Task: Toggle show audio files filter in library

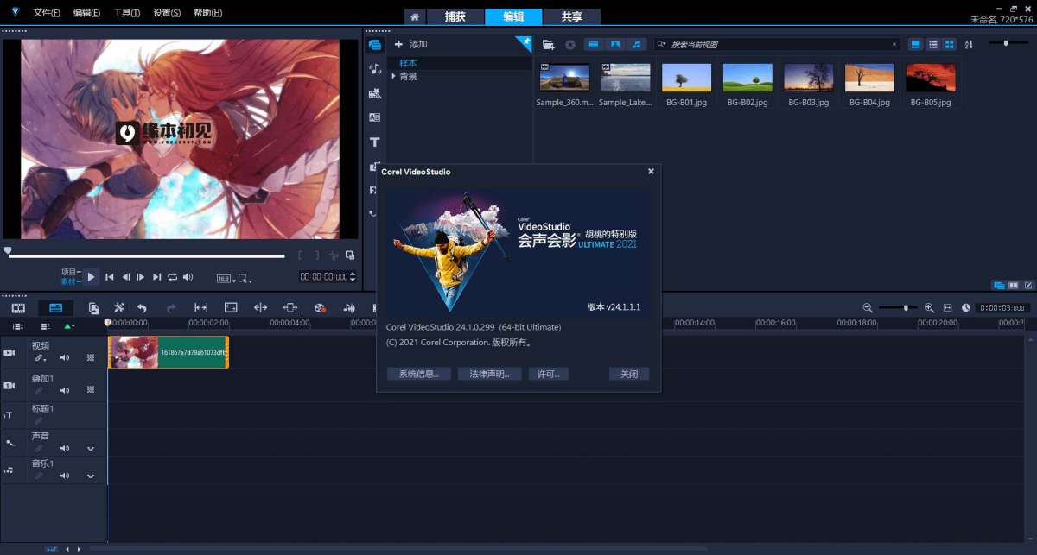Action: point(637,45)
